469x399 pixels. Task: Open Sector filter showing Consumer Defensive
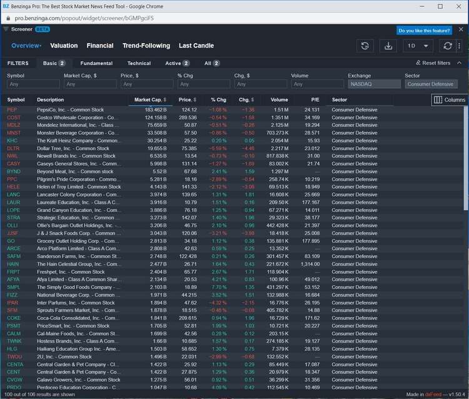[x=431, y=84]
